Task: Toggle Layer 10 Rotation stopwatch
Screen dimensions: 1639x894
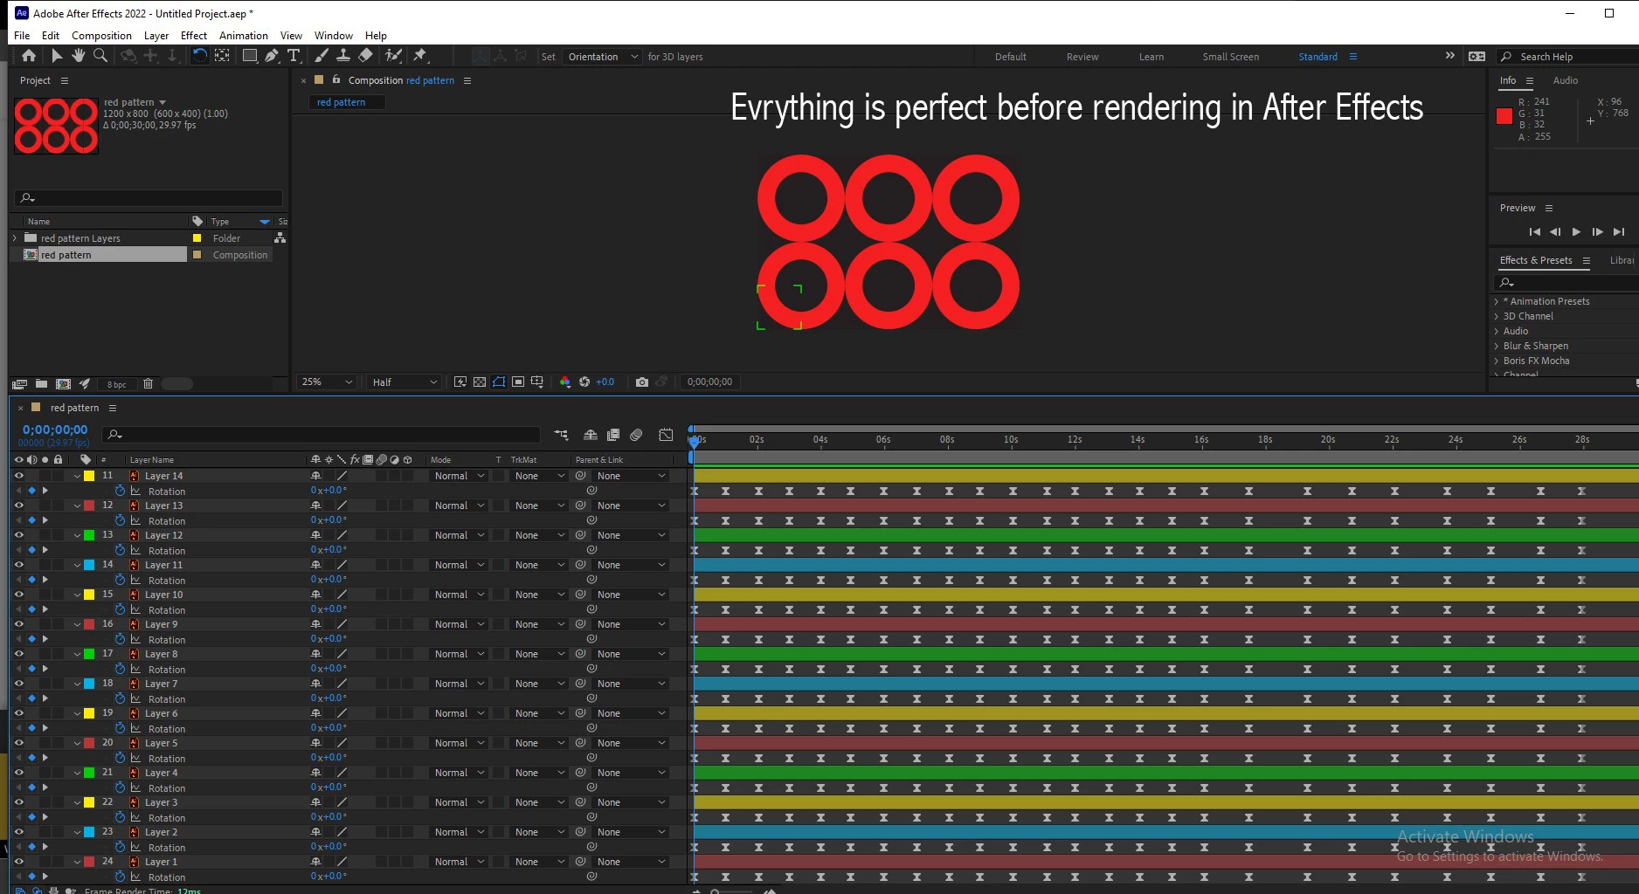Action: tap(121, 609)
